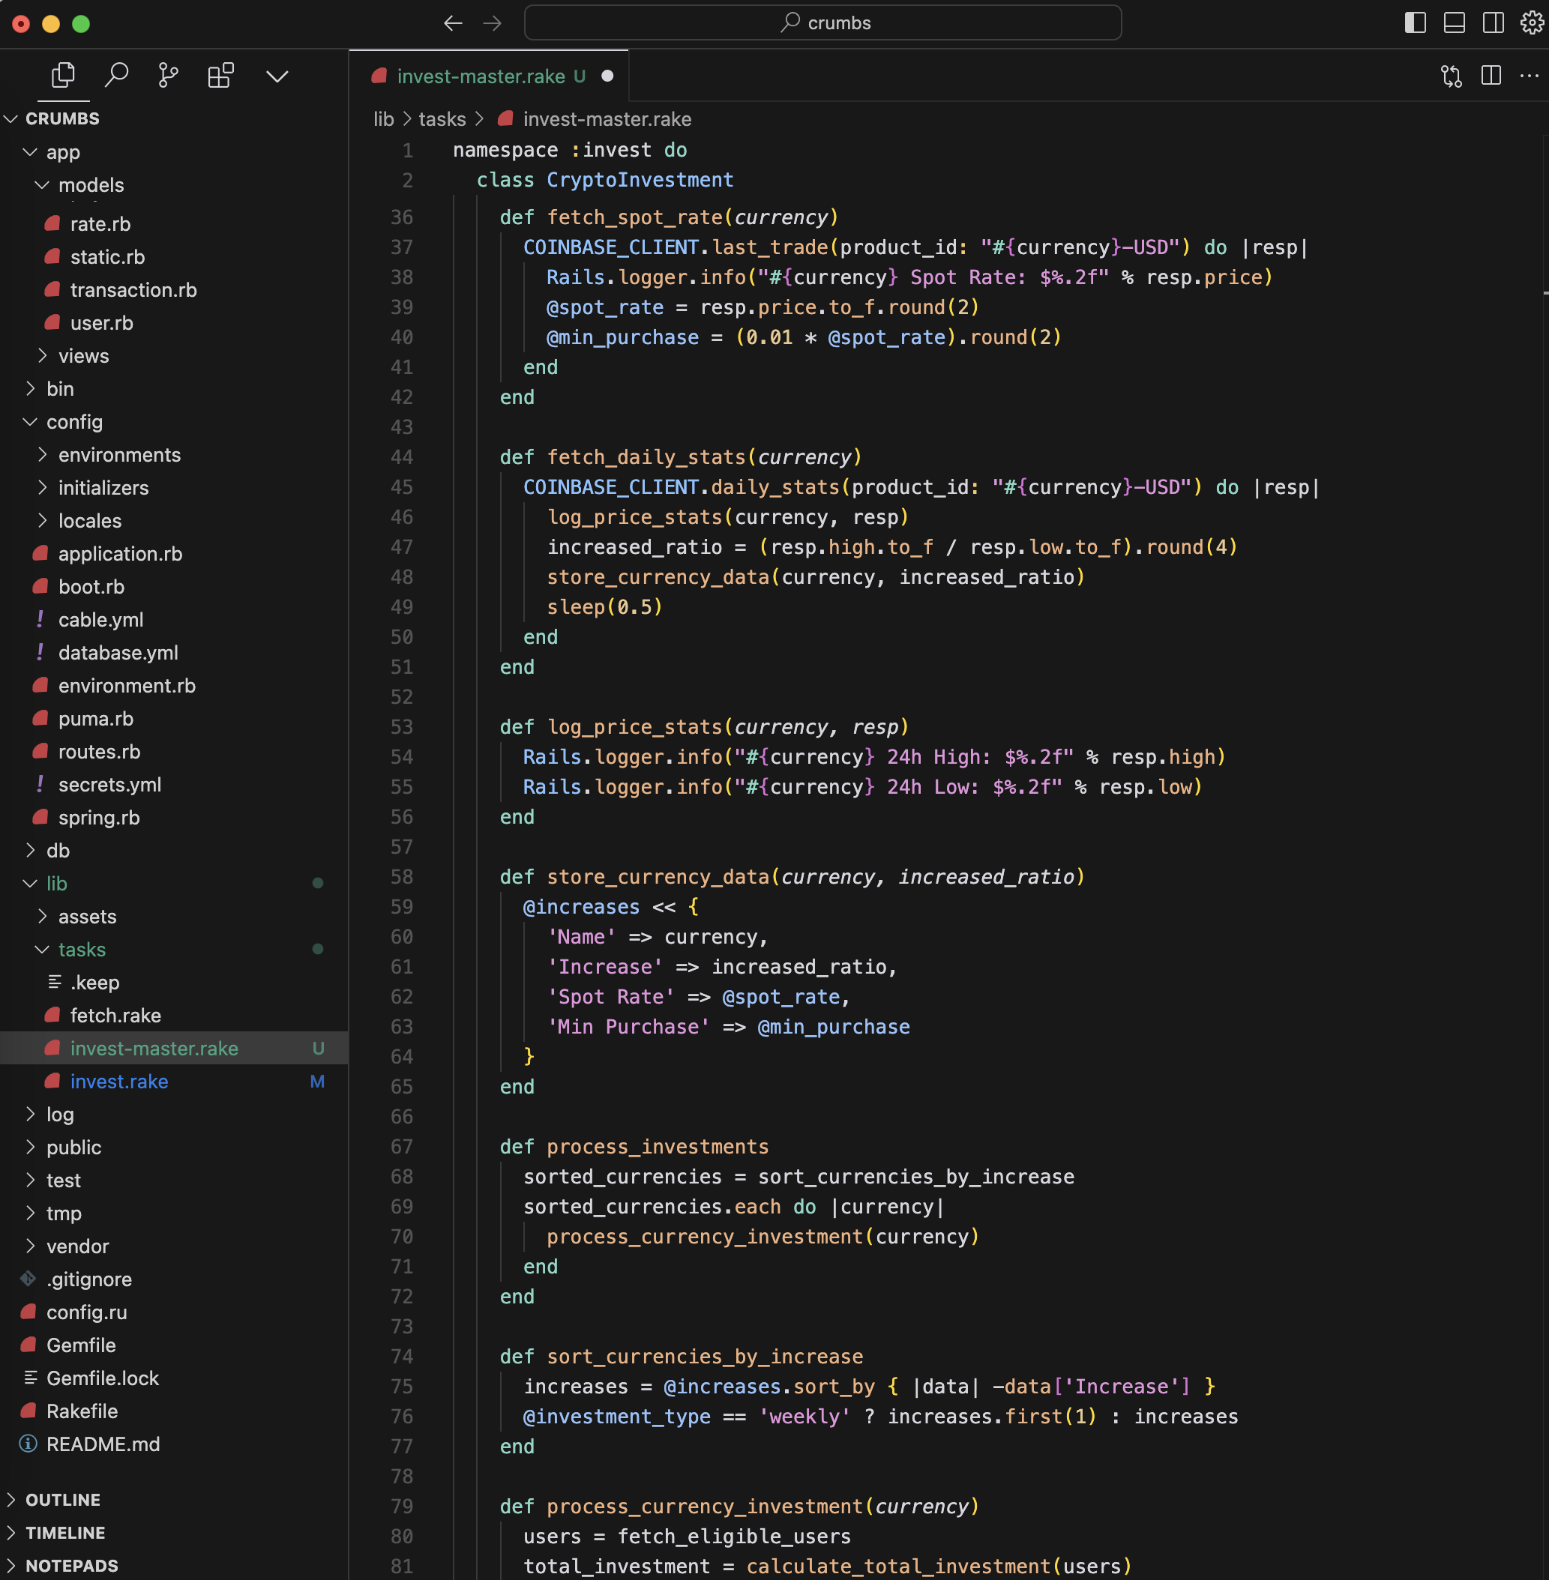
Task: Click the crumbs command search box
Action: point(822,22)
